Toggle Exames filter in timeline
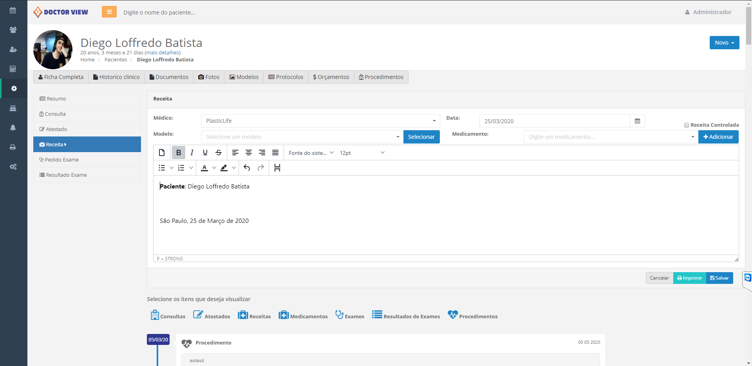Screen dimensions: 752x366 (350, 316)
